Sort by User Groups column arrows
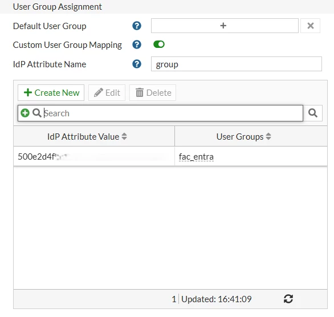Viewport: 334px width, 317px height. [x=268, y=136]
